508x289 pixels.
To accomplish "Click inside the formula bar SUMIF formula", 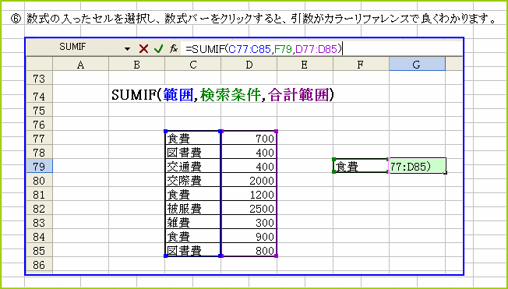I will pos(263,49).
